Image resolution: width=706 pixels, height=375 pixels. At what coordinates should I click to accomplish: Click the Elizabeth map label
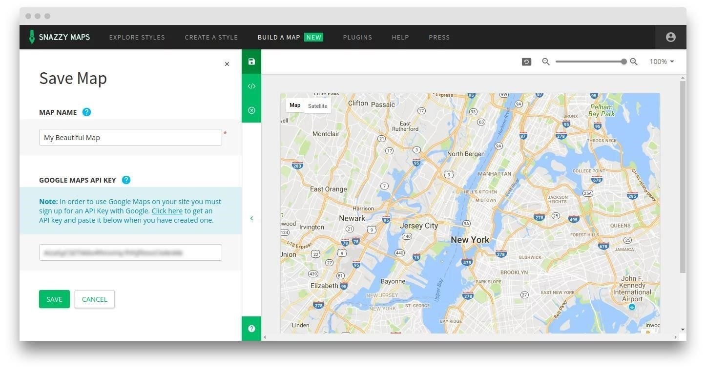(x=324, y=286)
